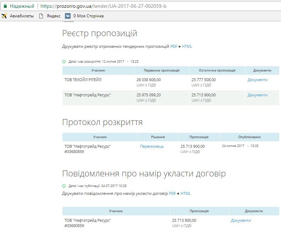
Task: Click clock icon beside Дата і час розкриття
Action: pos(64,61)
